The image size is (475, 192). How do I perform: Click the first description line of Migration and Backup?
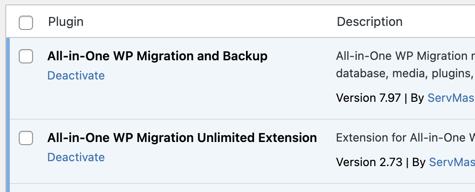[405, 56]
